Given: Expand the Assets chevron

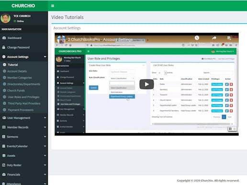Looking at the screenshot, I should [x=45, y=155].
